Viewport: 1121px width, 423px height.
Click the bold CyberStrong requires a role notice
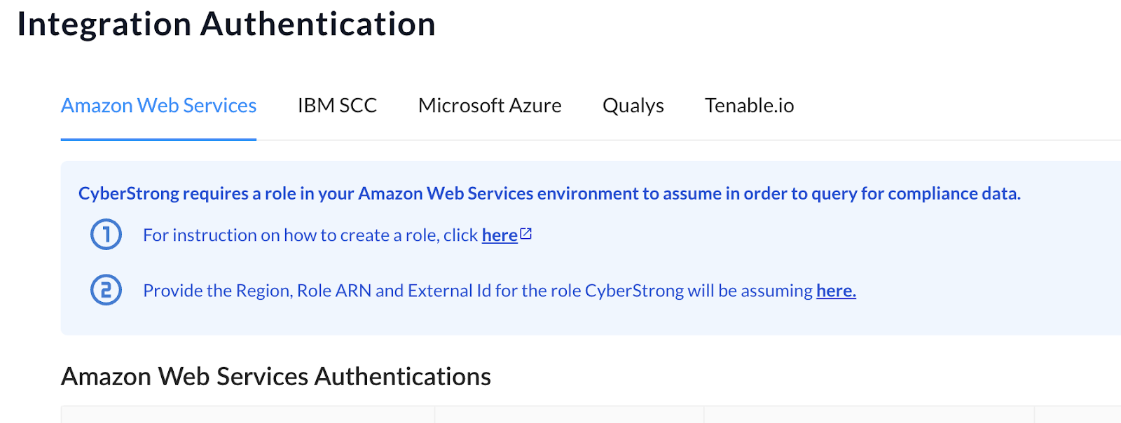(x=549, y=193)
